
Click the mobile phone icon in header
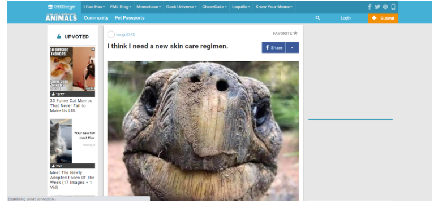coord(393,7)
